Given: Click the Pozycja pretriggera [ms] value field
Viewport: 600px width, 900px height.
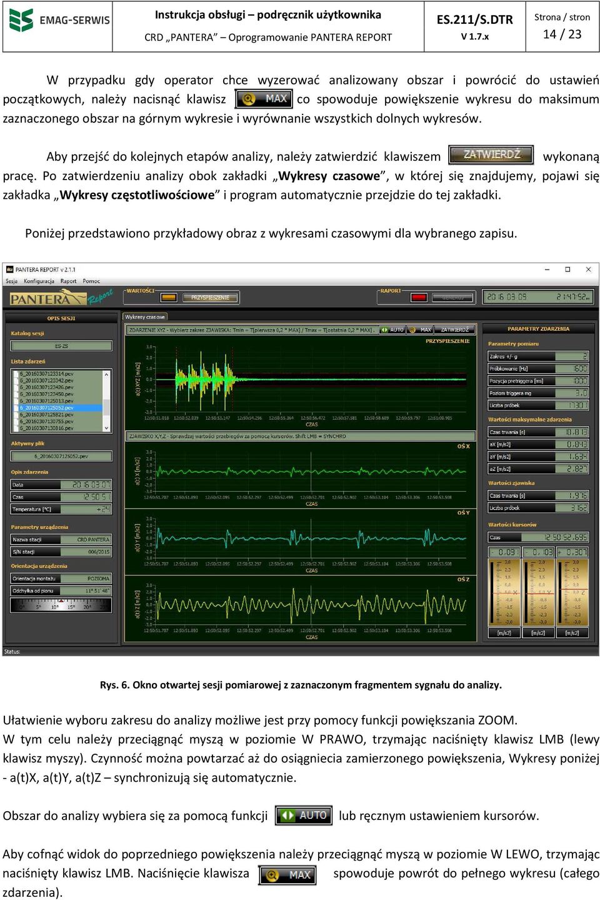Looking at the screenshot, I should click(572, 381).
